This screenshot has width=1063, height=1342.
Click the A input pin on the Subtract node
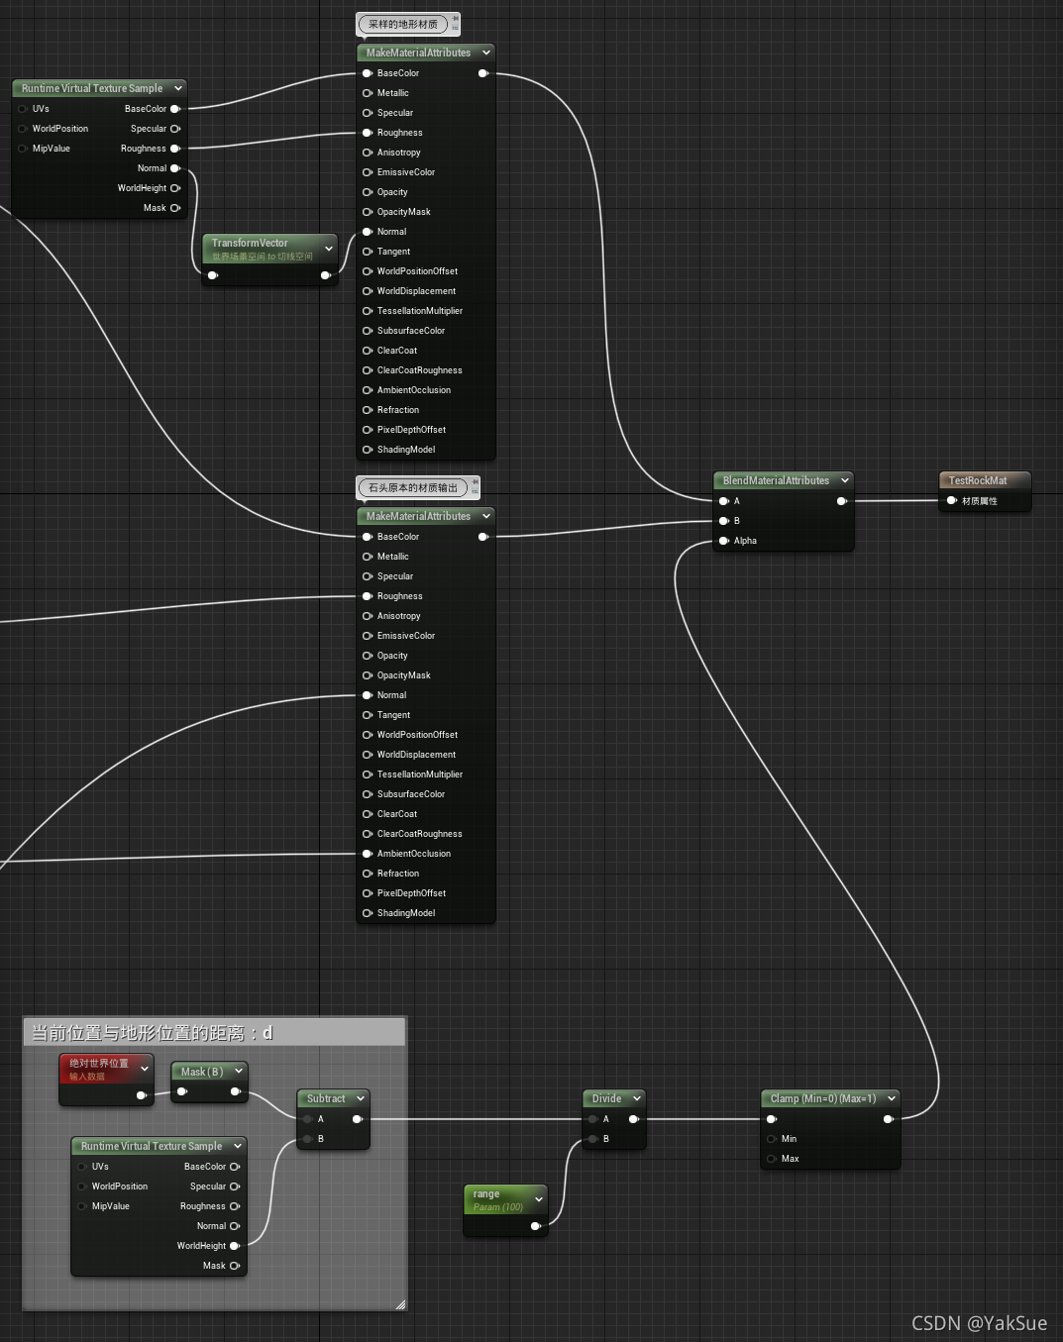[x=308, y=1118]
